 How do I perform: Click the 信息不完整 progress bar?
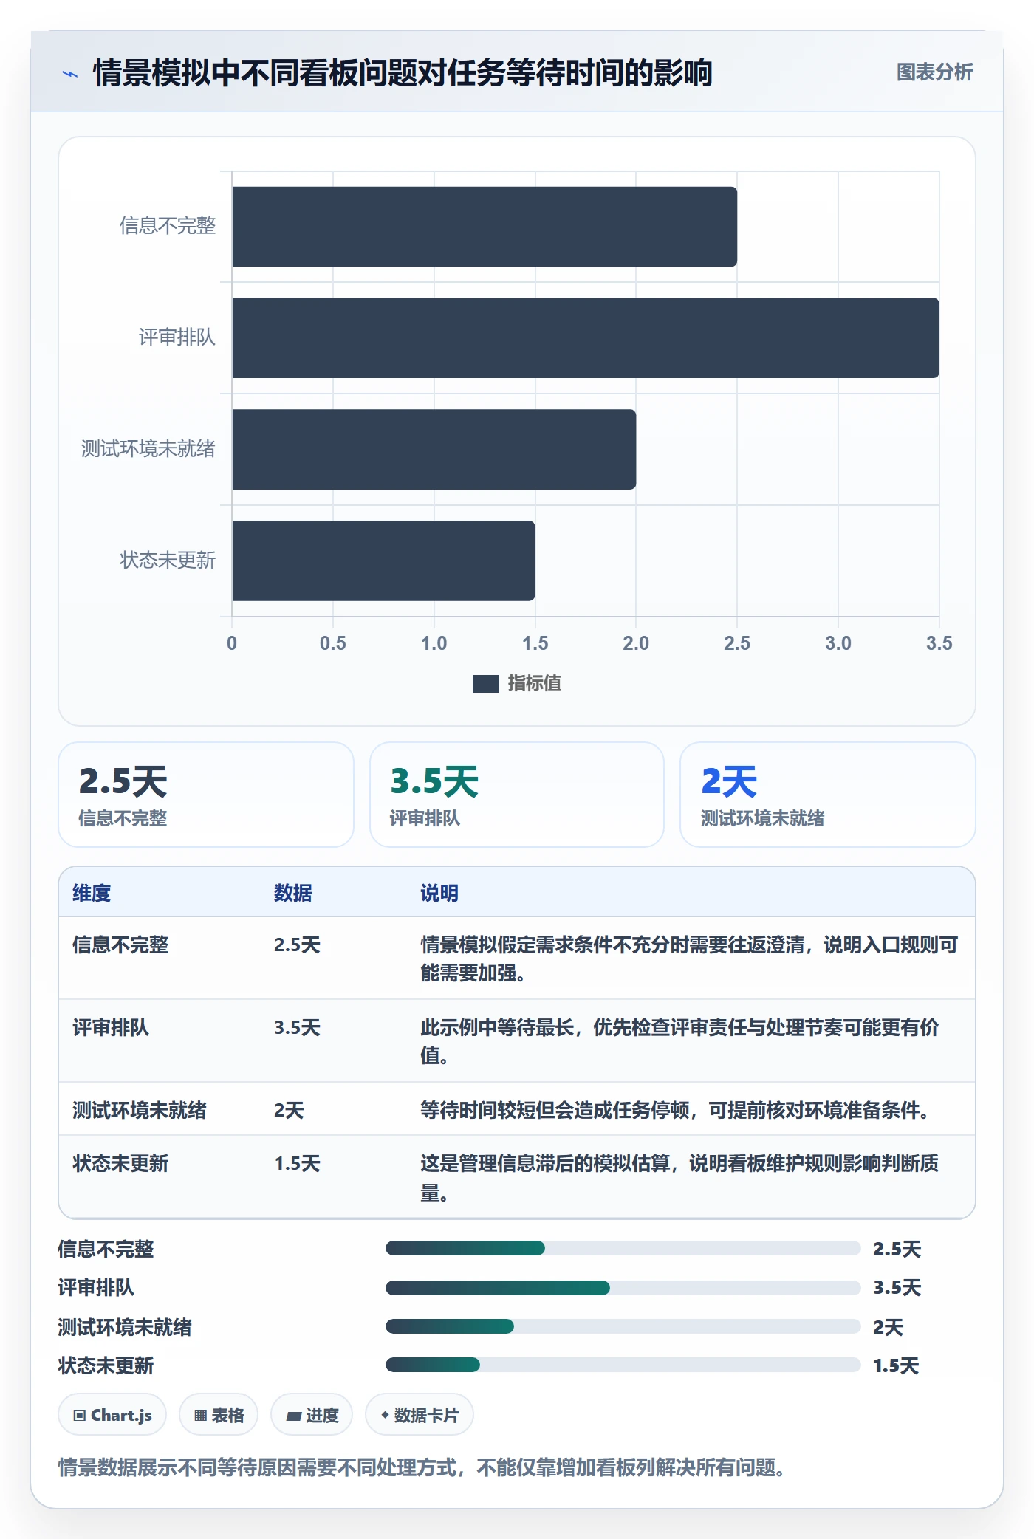[x=623, y=1248]
